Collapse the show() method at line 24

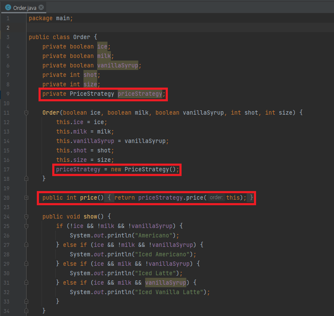coord(26,216)
